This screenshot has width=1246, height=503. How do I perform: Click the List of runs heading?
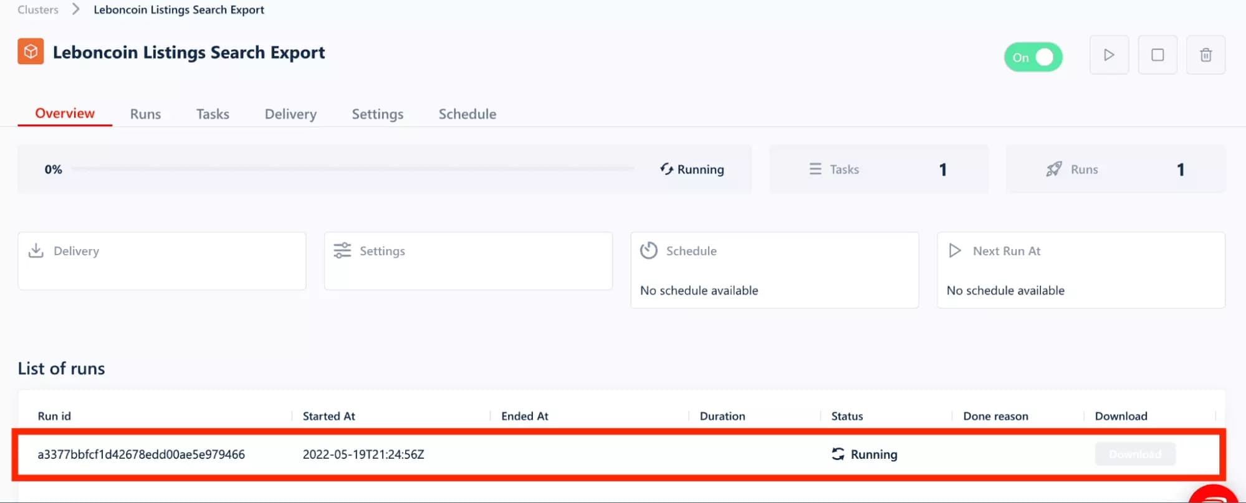click(x=61, y=369)
